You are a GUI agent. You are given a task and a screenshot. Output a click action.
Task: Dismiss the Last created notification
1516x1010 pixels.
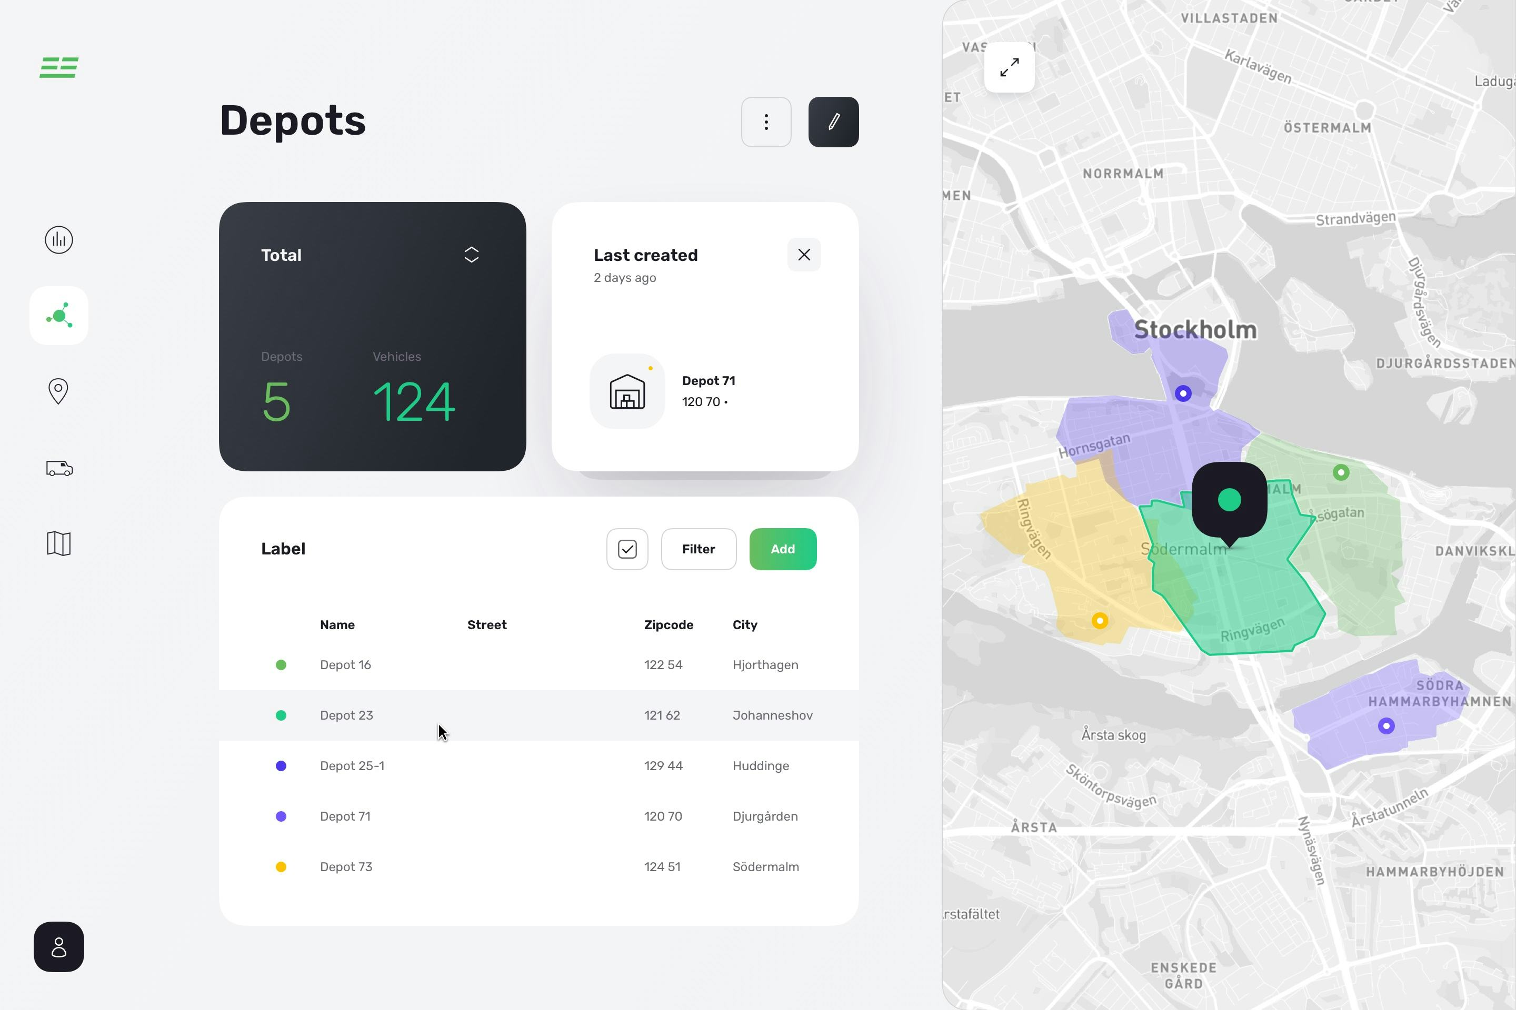(804, 255)
